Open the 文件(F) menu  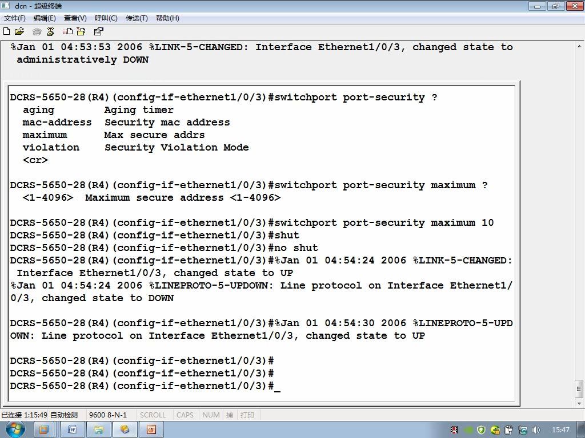[x=14, y=18]
